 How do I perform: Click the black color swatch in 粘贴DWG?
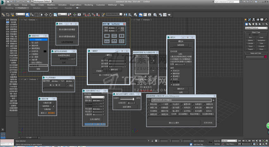pyautogui.click(x=45, y=51)
